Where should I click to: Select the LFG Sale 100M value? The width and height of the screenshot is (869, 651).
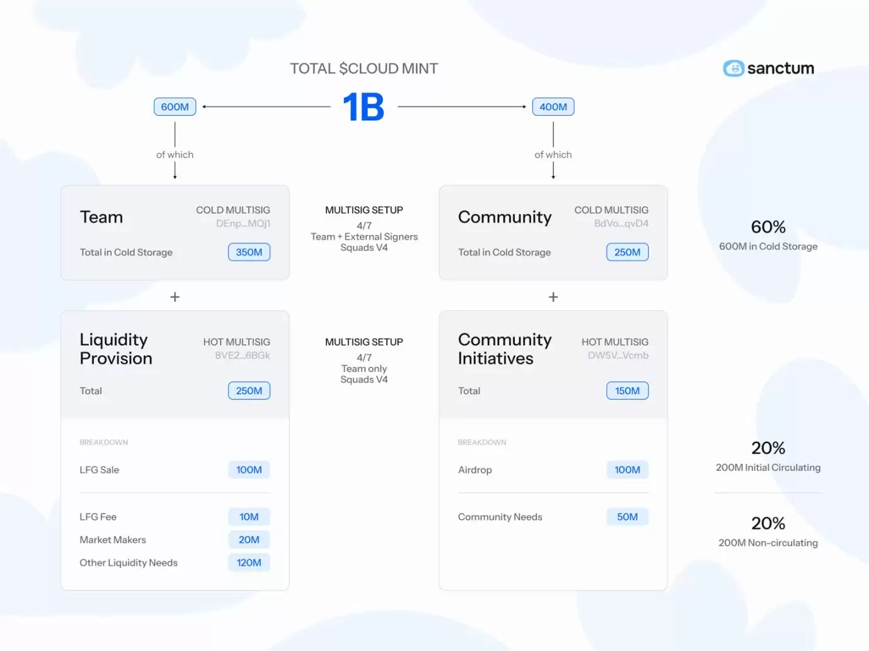249,470
